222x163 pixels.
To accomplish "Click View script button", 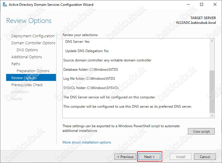I will tap(201, 131).
